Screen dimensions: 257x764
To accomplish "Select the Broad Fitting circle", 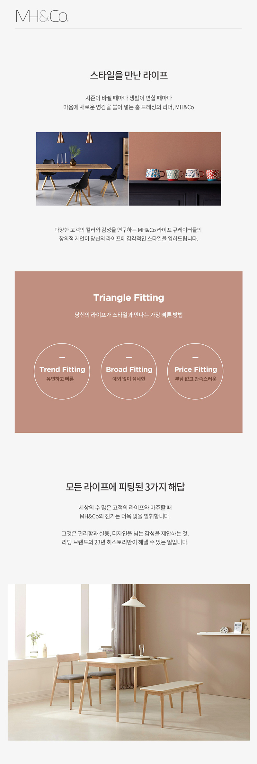I will pyautogui.click(x=129, y=371).
